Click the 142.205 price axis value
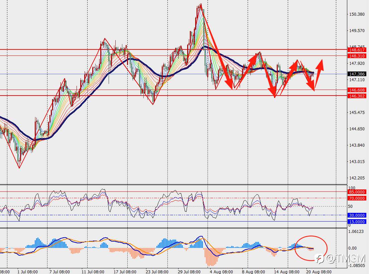The height and width of the screenshot is (274, 369). (x=357, y=178)
